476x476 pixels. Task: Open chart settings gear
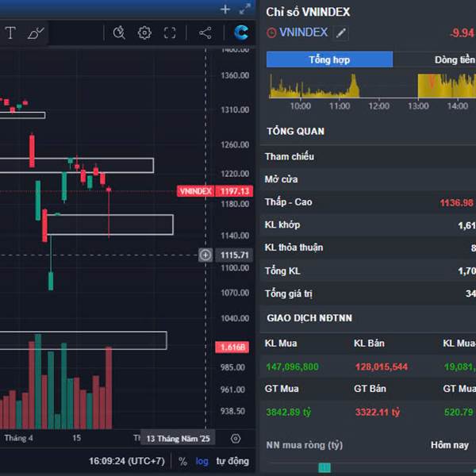pyautogui.click(x=144, y=33)
